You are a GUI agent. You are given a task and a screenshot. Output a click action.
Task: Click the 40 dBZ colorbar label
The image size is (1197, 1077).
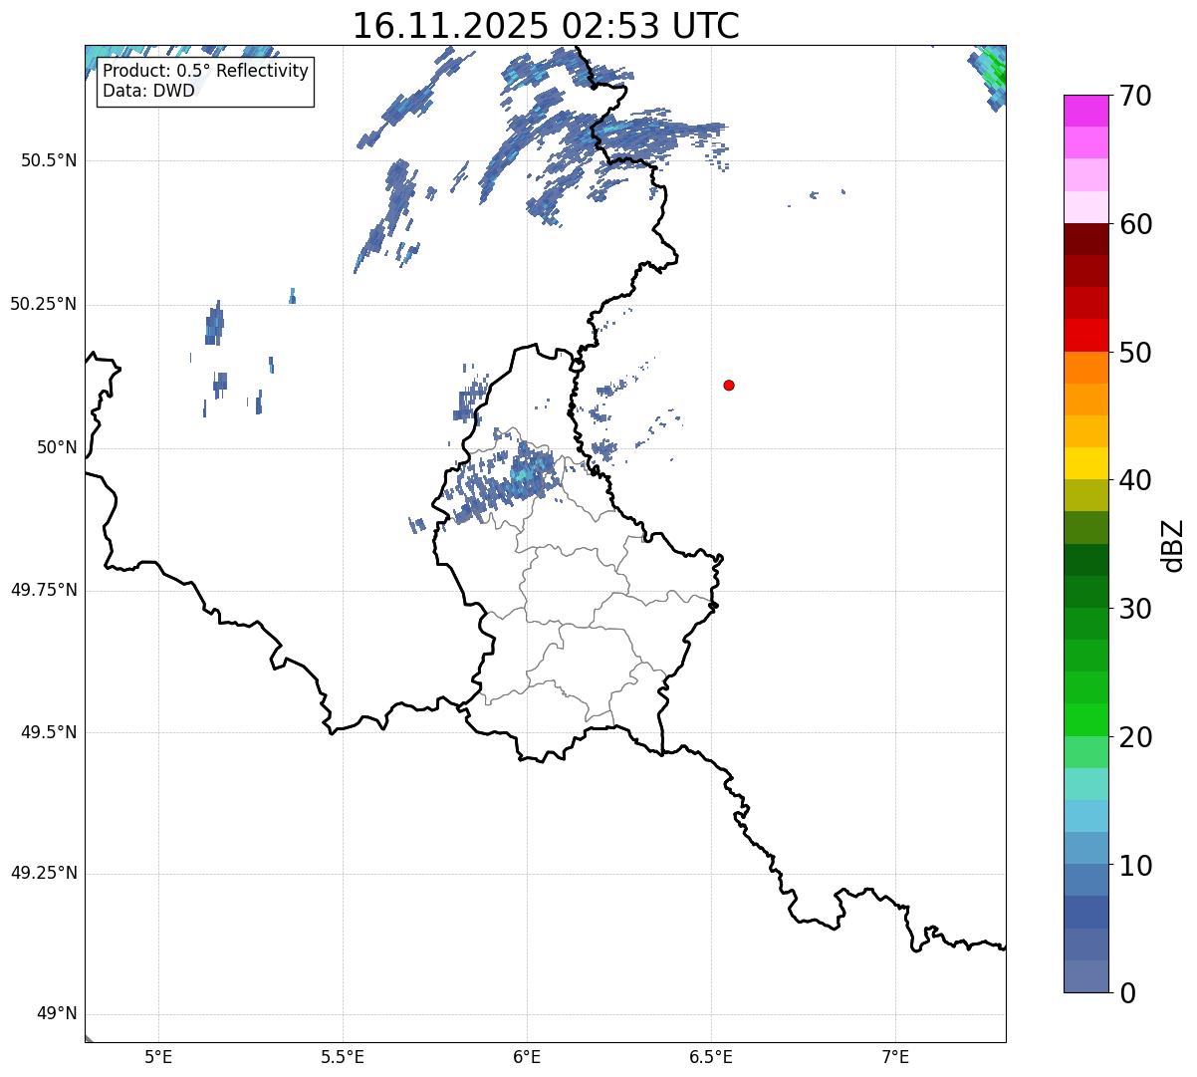coord(1134,480)
